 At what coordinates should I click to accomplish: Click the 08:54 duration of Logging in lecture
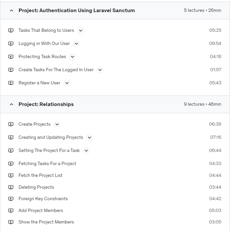click(215, 44)
